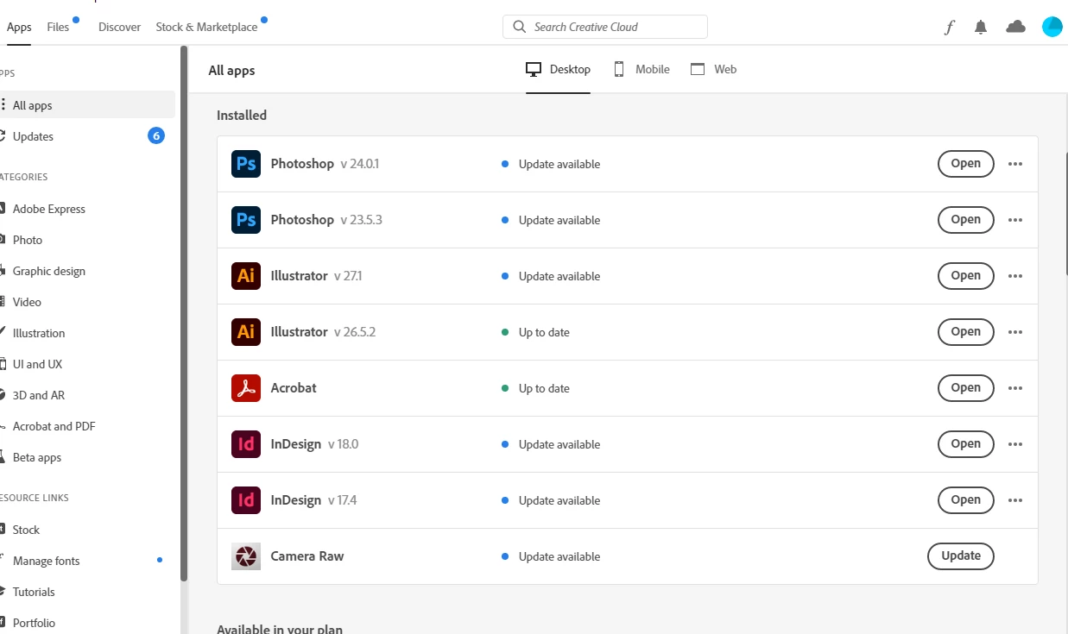The height and width of the screenshot is (634, 1068).
Task: Click the Desktop monitor icon
Action: pyautogui.click(x=534, y=69)
